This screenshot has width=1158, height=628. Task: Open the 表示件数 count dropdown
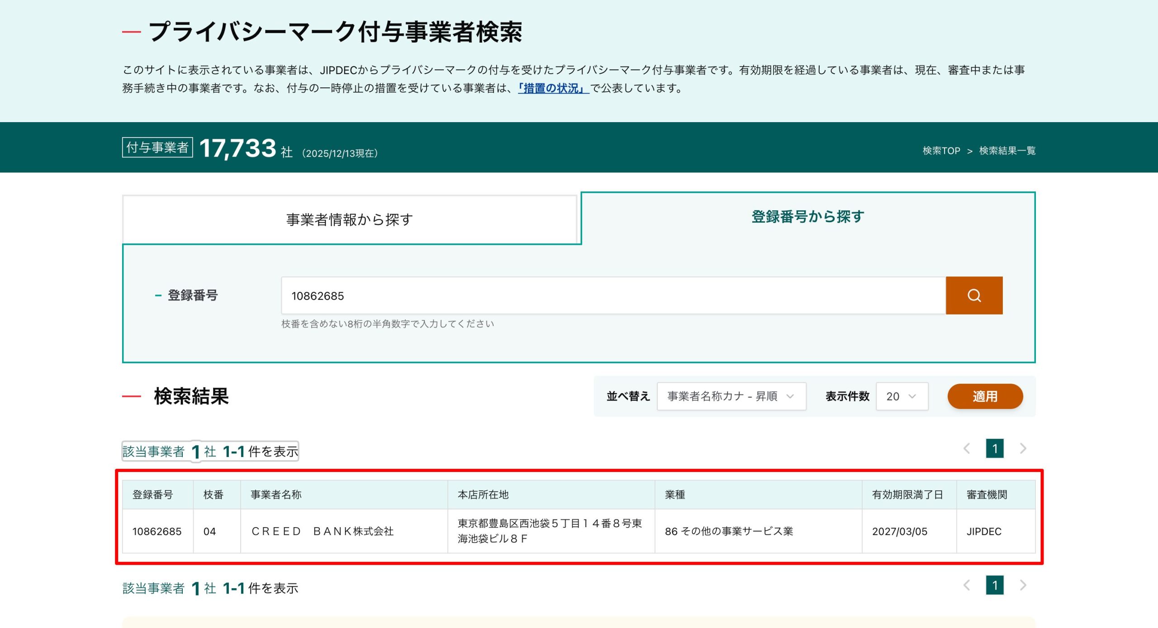point(902,396)
